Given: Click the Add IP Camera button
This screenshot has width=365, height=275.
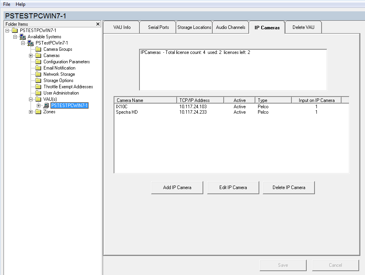Looking at the screenshot, I should 177,187.
